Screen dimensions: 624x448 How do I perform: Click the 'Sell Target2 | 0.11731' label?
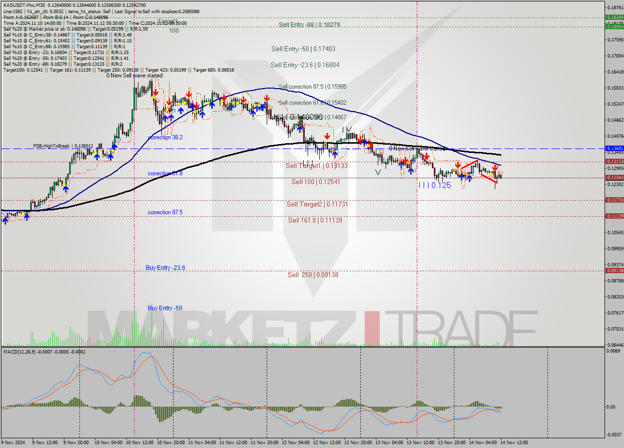coord(317,204)
